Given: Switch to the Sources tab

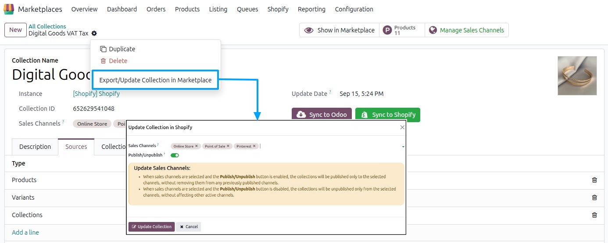Looking at the screenshot, I should tap(76, 147).
